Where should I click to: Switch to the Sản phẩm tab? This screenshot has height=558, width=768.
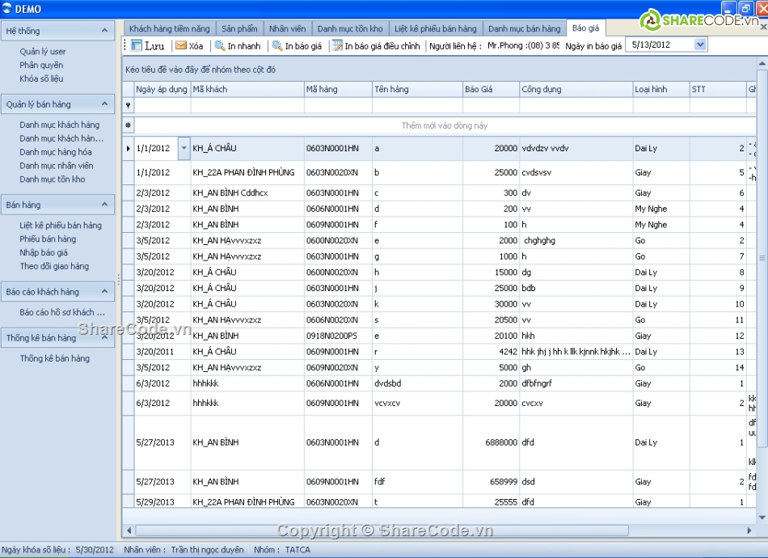tap(239, 28)
